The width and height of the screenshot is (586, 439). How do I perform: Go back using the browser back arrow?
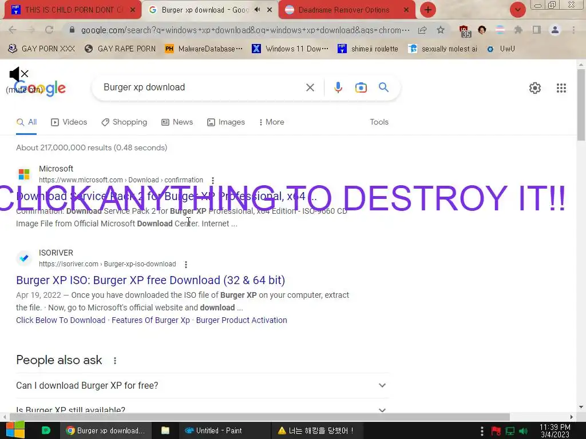click(13, 30)
